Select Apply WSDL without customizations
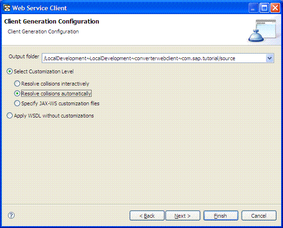This screenshot has width=283, height=228. 10,116
